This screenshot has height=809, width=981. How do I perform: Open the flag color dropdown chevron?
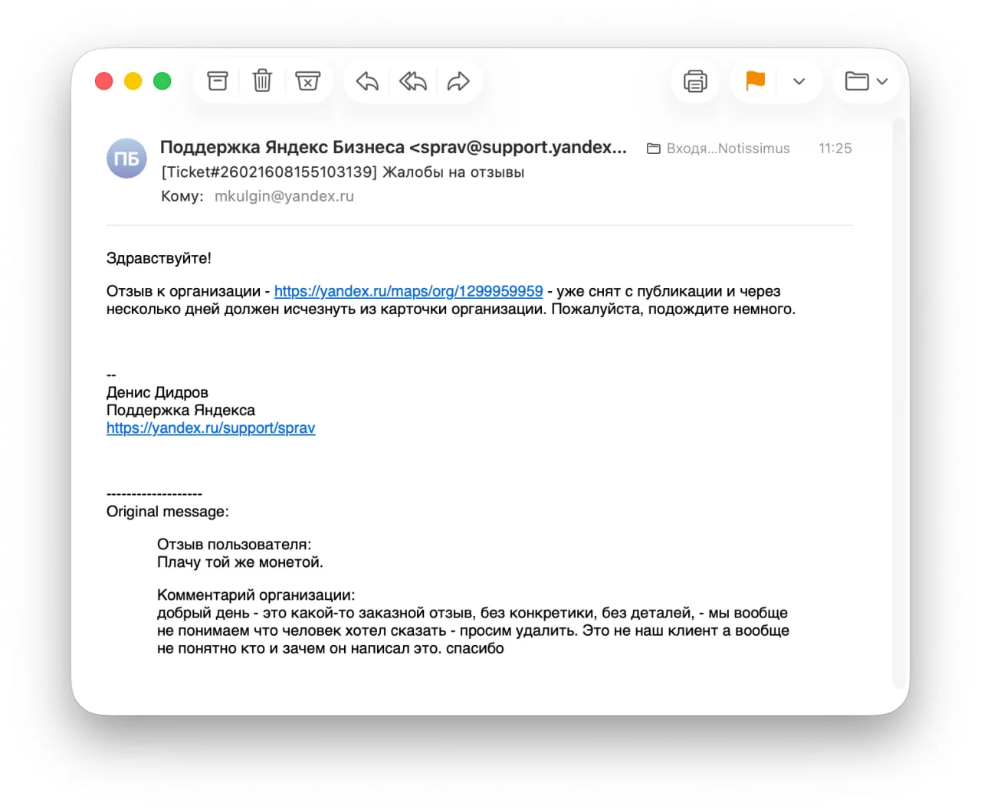799,81
